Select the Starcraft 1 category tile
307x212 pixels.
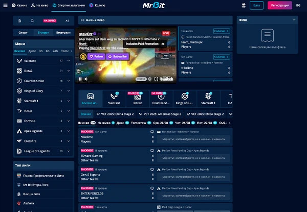[x=208, y=99]
